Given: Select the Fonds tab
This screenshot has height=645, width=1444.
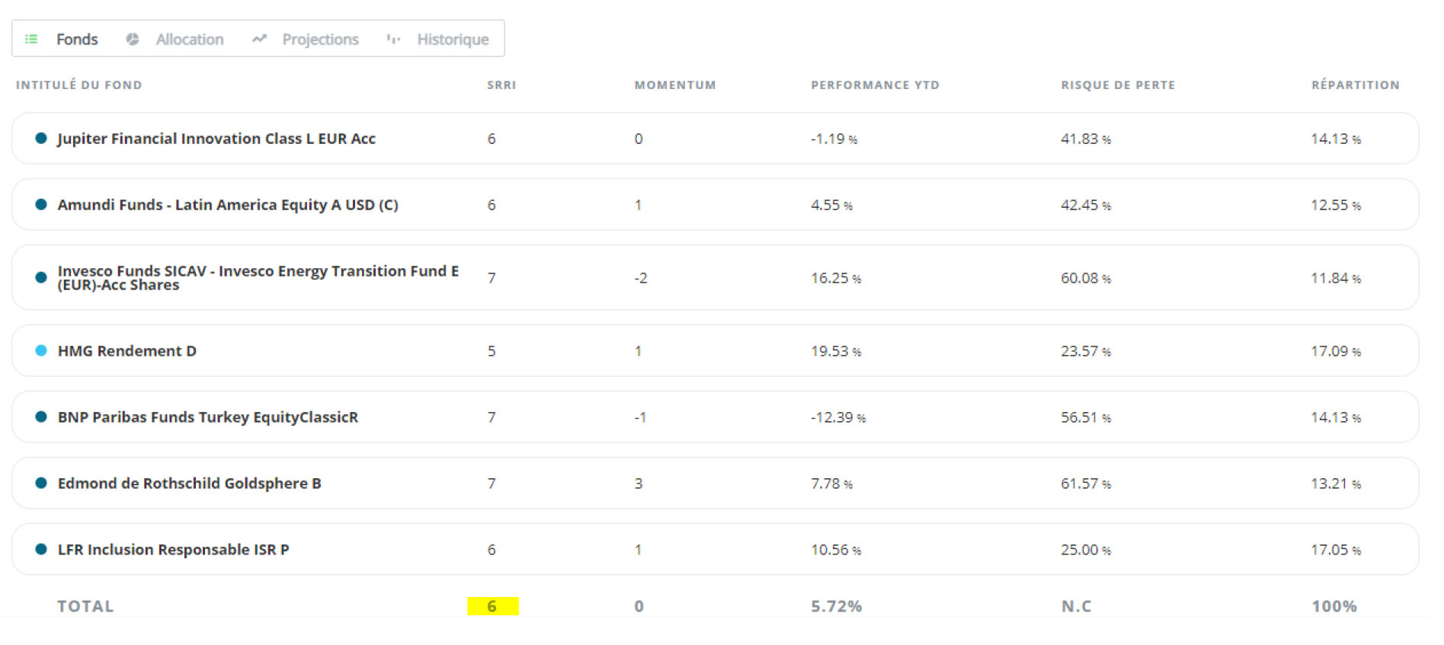Looking at the screenshot, I should click(77, 39).
